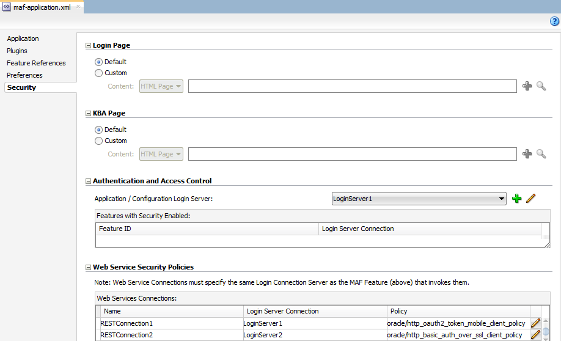This screenshot has height=341, width=561.
Task: Collapse Web Service Security Policies section
Action: point(88,267)
